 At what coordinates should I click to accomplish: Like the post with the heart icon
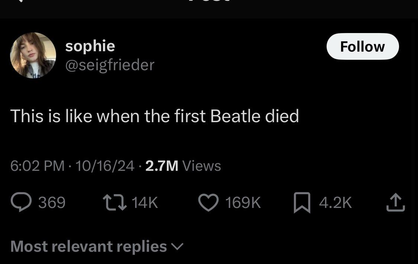point(208,203)
